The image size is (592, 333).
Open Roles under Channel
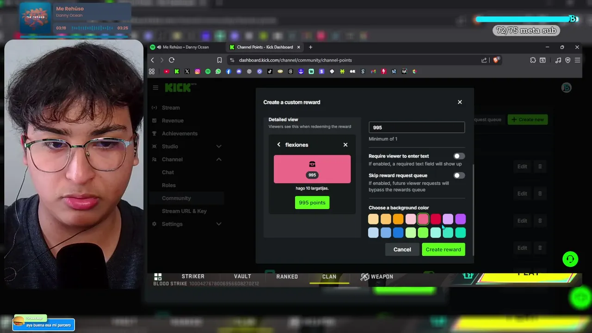pyautogui.click(x=169, y=185)
